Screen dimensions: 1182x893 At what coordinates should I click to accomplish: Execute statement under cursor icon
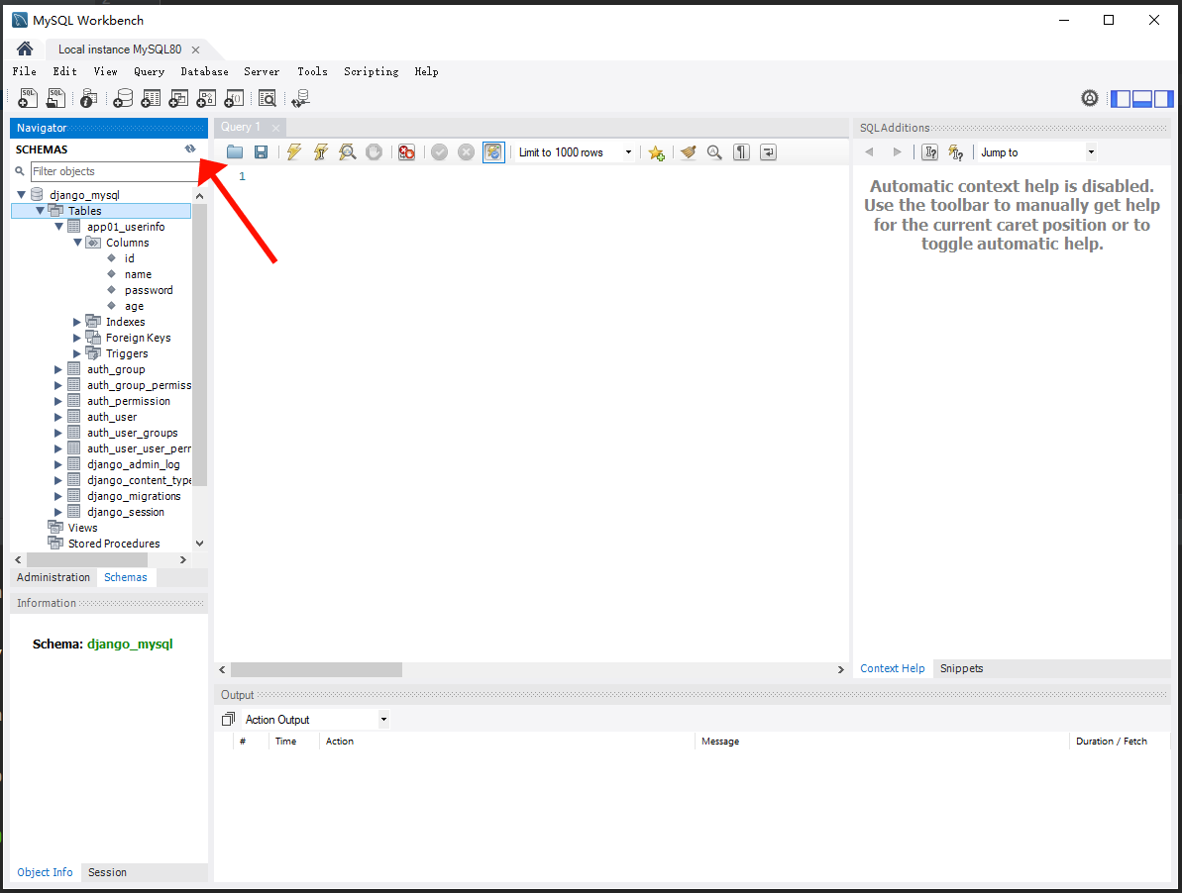tap(321, 152)
